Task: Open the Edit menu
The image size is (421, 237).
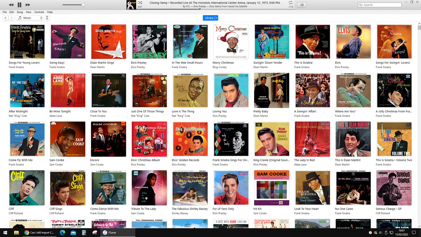Action: tap(12, 12)
